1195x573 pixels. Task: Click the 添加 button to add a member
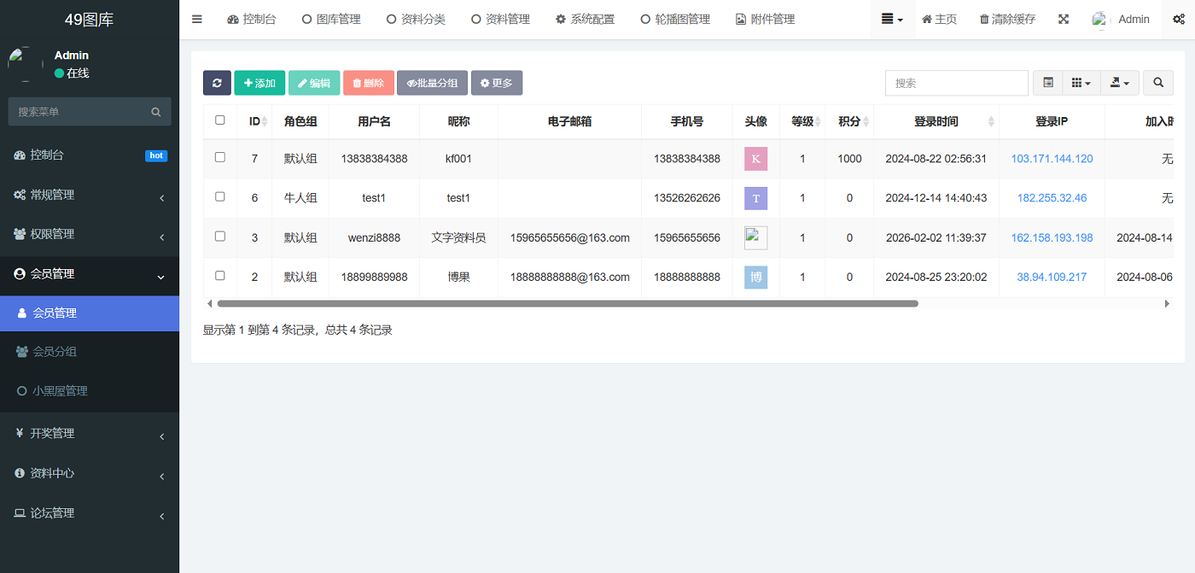tap(259, 83)
